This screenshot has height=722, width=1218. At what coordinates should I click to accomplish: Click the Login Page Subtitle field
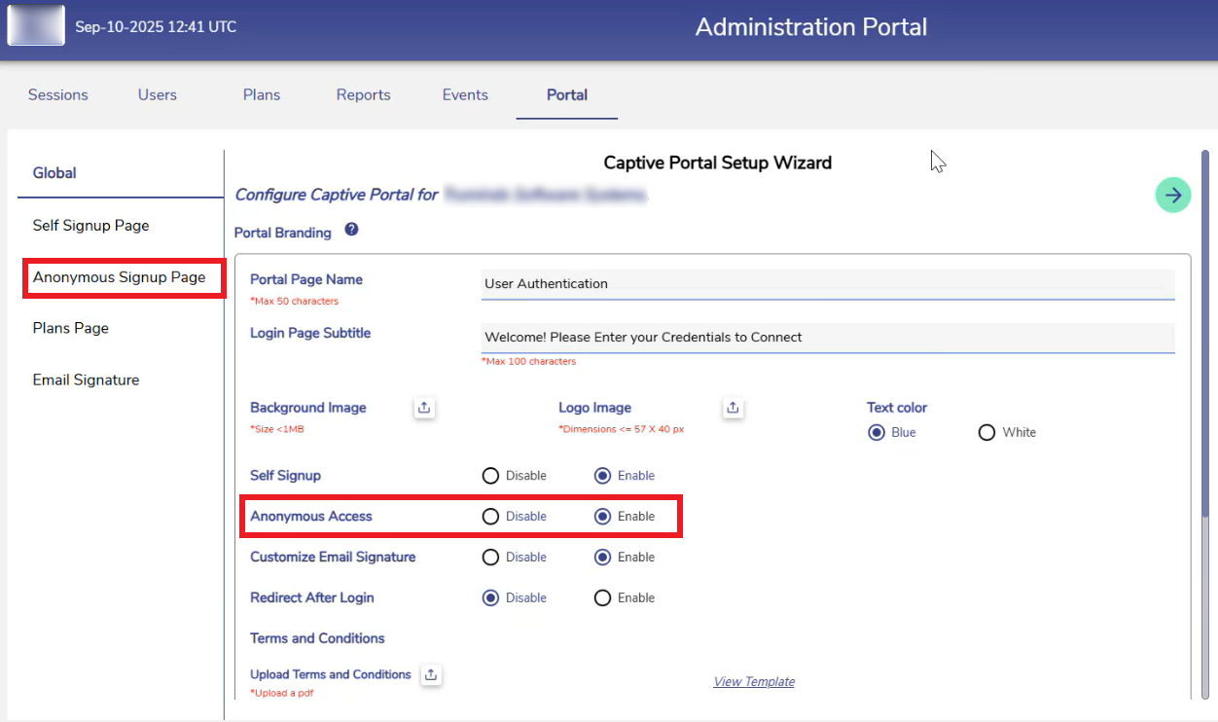[827, 338]
